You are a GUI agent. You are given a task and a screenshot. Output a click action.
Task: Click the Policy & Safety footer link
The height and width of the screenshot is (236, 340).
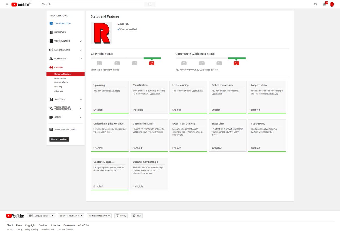pos(32,229)
